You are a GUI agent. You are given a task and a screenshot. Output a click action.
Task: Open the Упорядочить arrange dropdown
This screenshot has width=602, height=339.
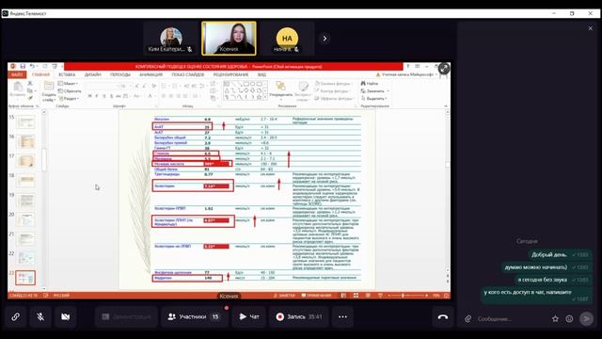(x=281, y=90)
